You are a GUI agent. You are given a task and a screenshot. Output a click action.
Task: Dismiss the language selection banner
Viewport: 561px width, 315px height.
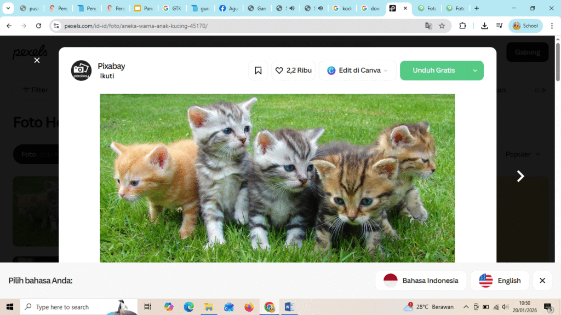(x=542, y=281)
